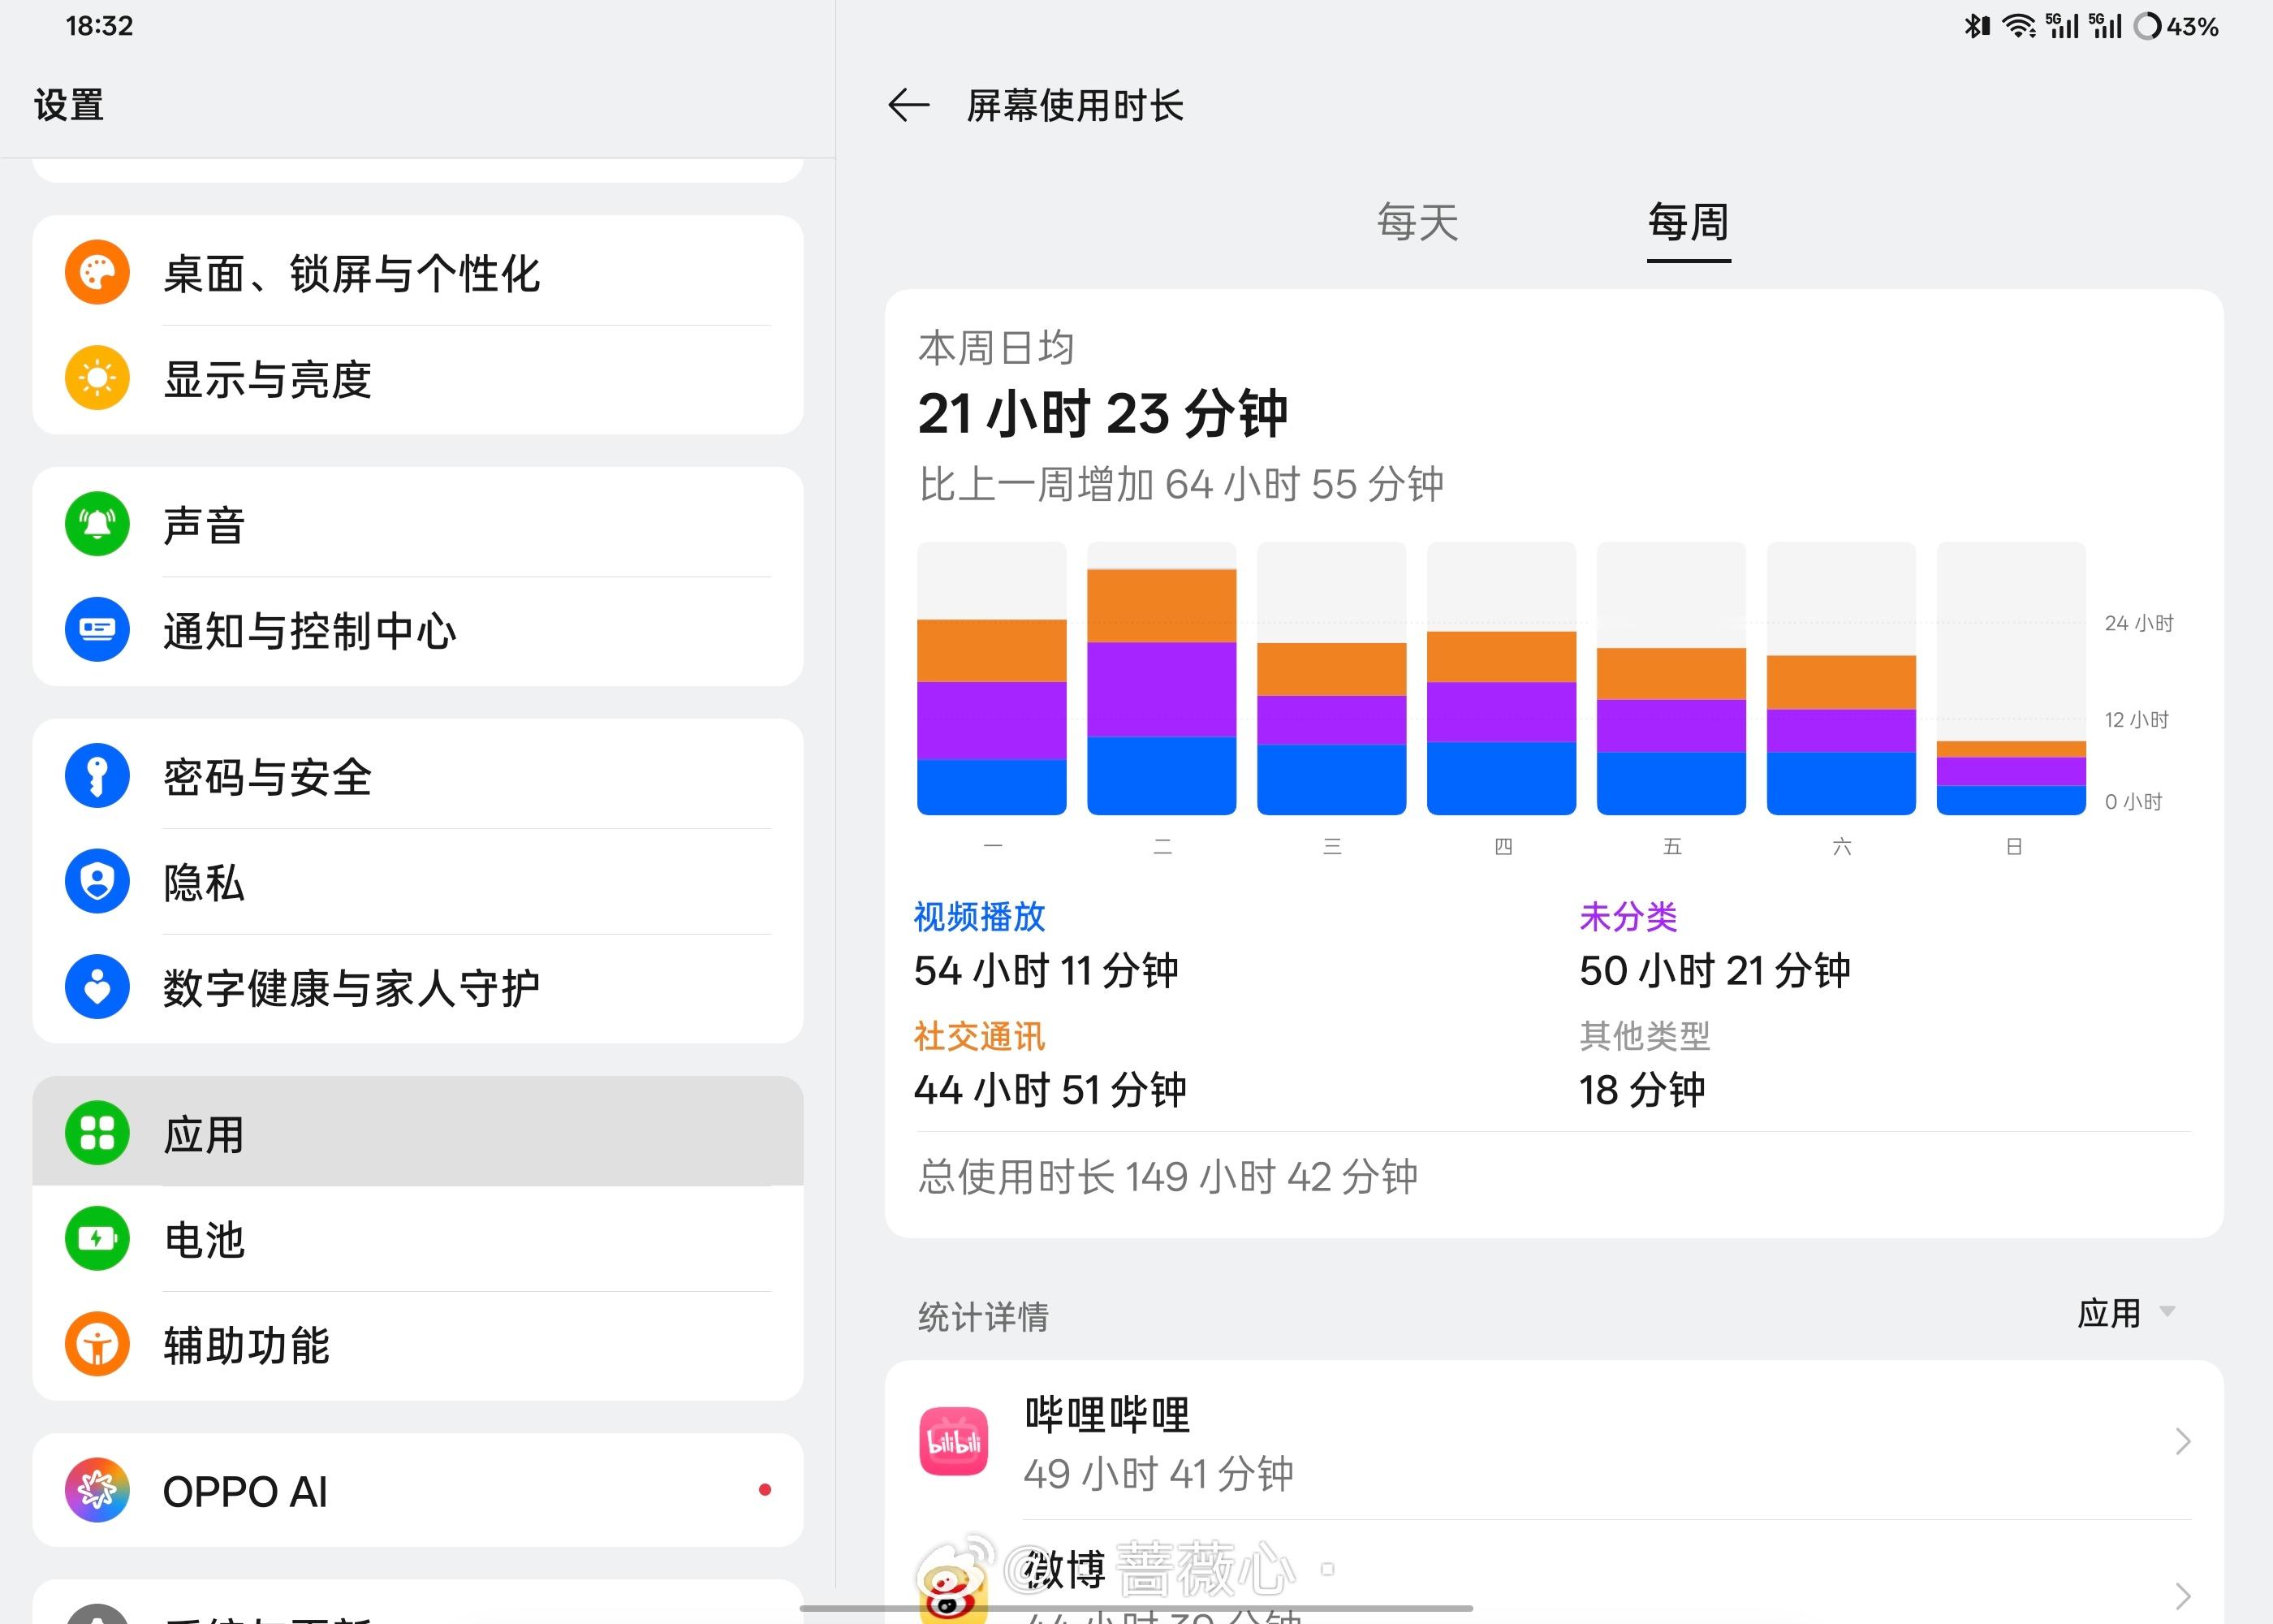2273x1624 pixels.
Task: Open the 应用 statistics filter dropdown
Action: click(2126, 1313)
